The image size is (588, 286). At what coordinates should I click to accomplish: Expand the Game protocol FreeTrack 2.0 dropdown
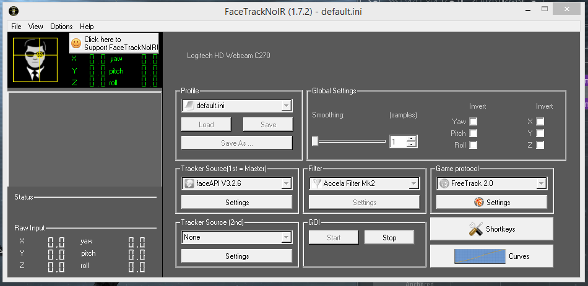click(x=541, y=183)
